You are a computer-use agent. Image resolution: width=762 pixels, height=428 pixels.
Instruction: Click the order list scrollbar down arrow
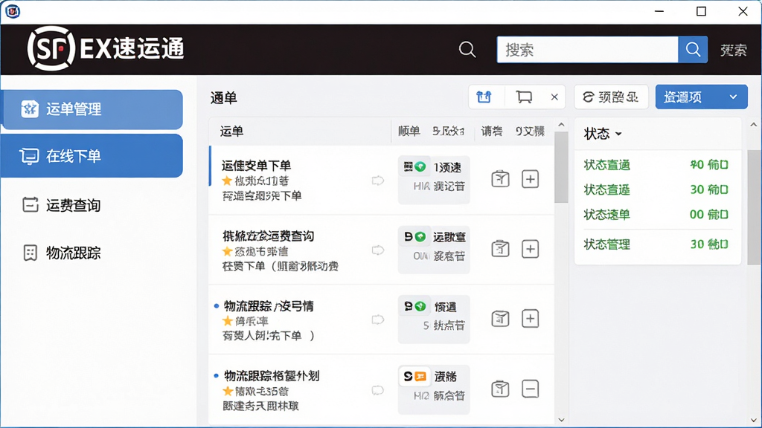(561, 421)
